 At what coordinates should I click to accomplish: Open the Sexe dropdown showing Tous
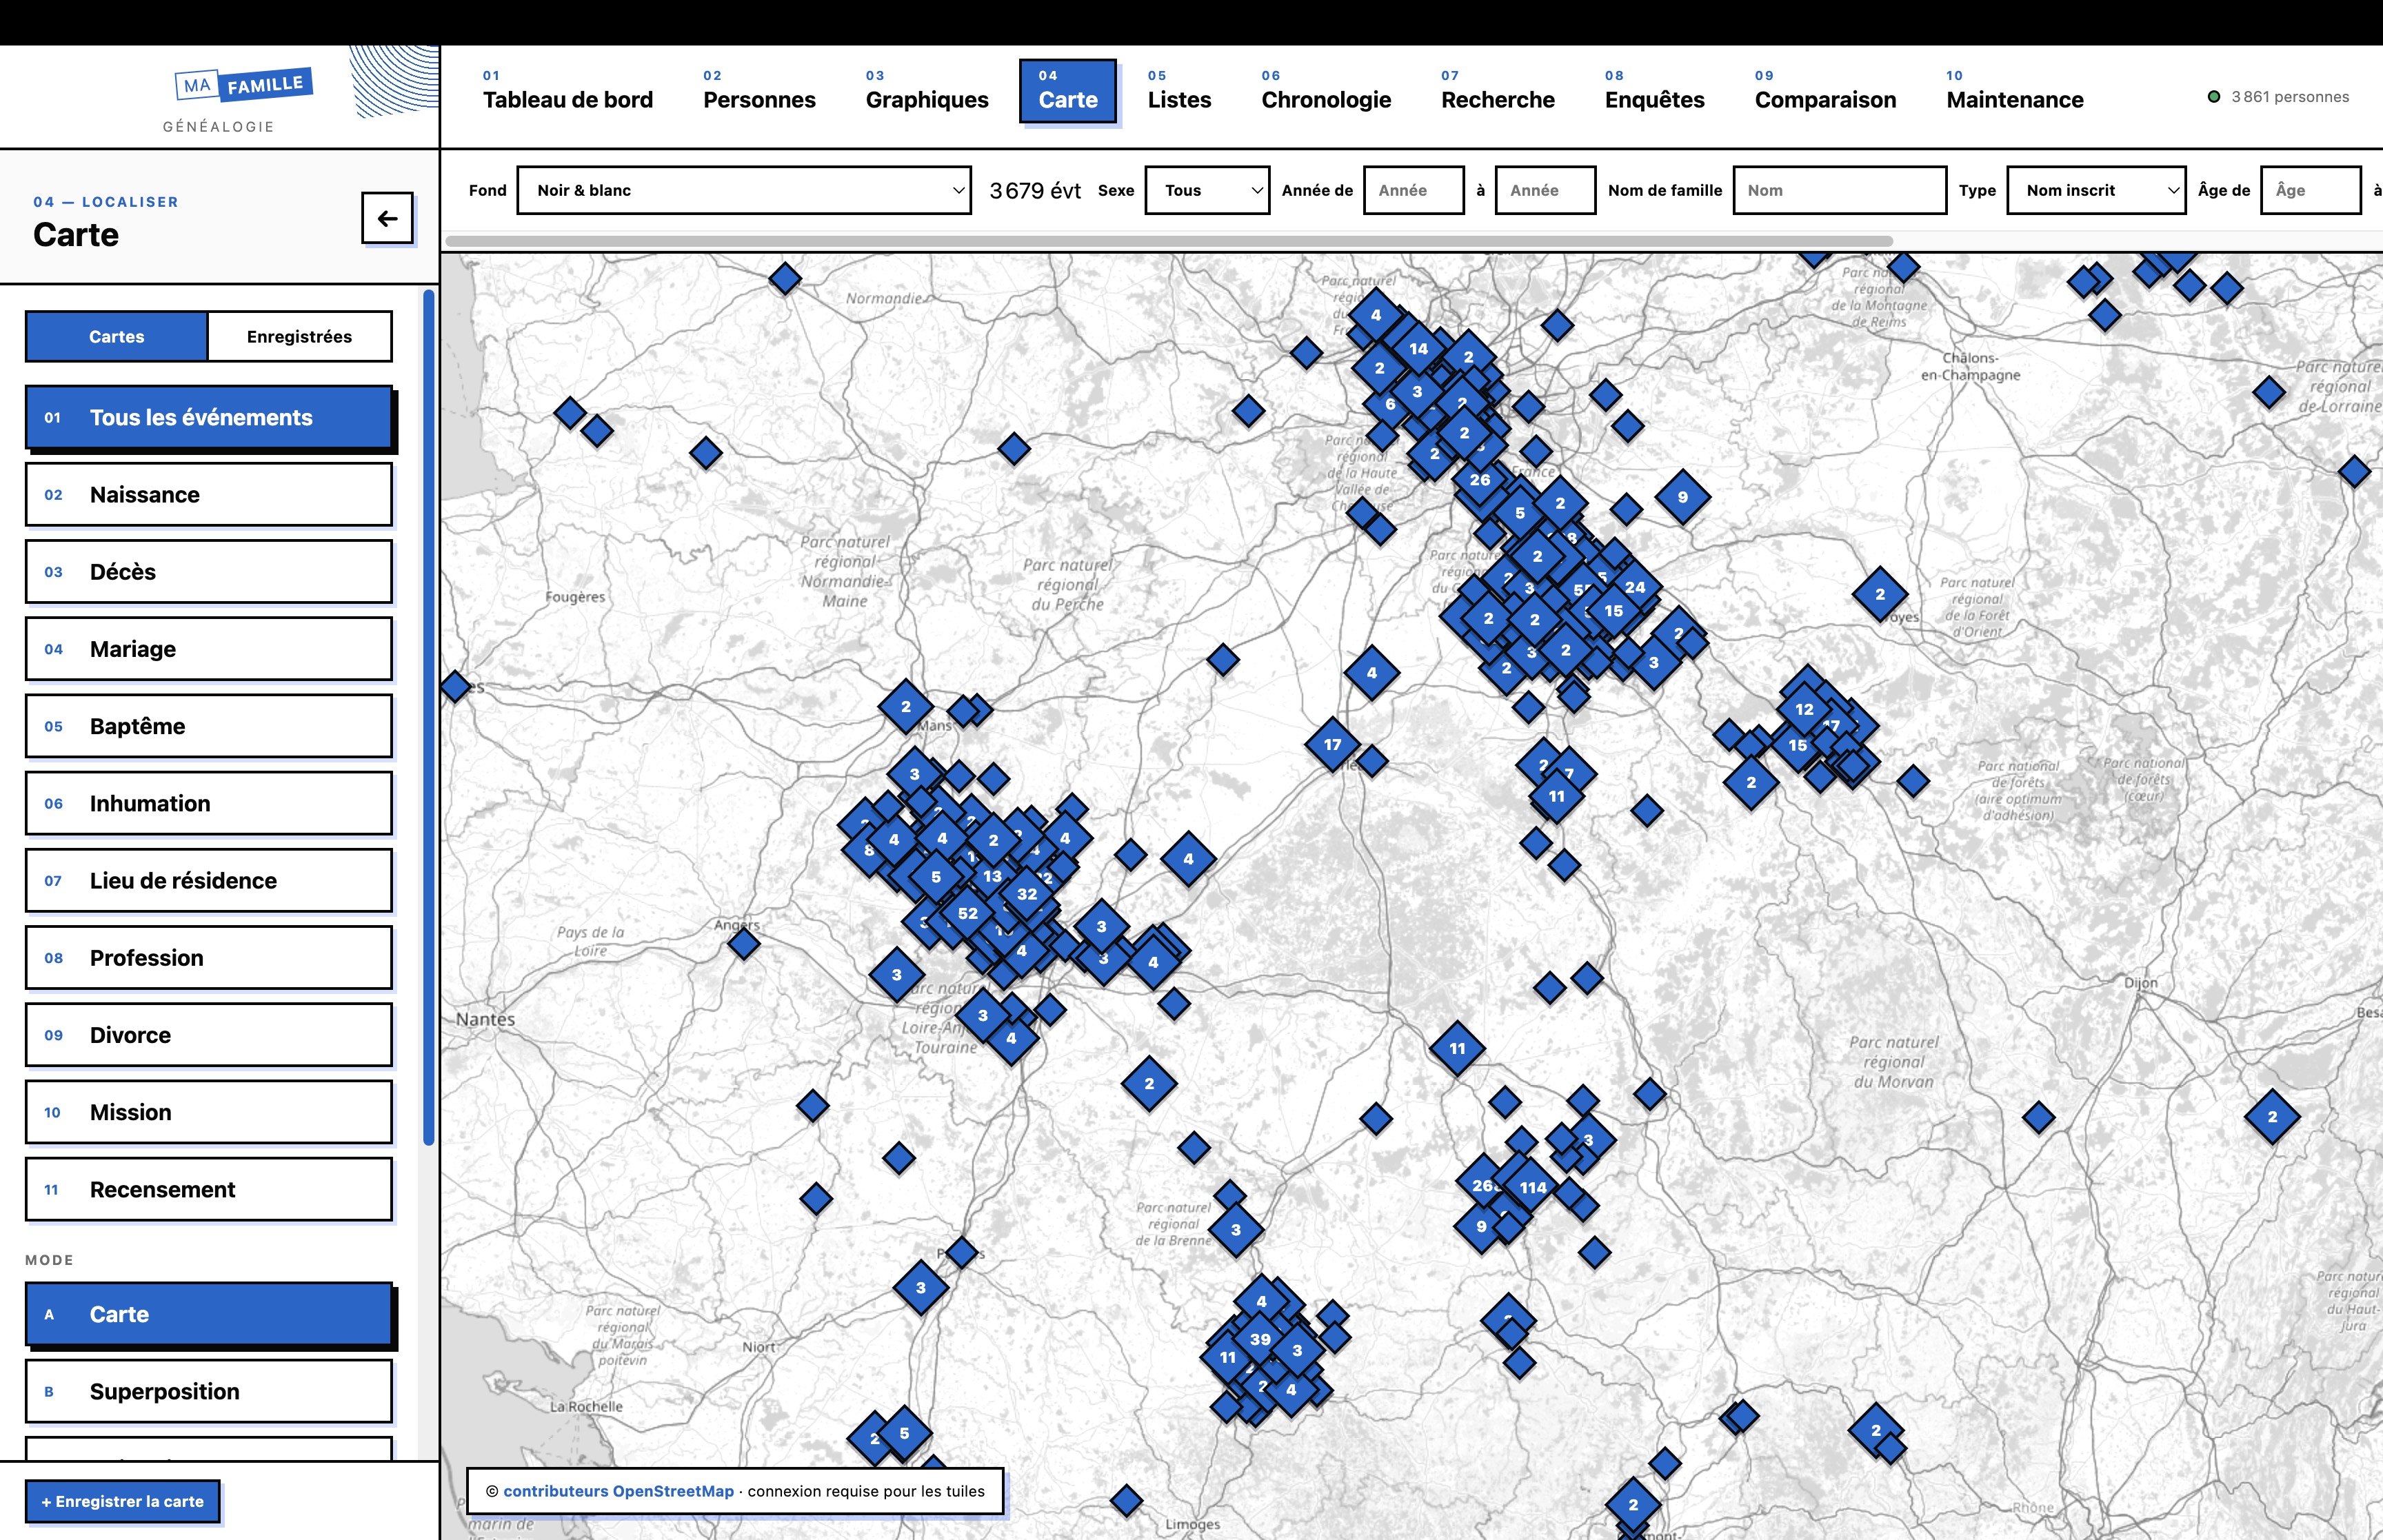click(1207, 190)
